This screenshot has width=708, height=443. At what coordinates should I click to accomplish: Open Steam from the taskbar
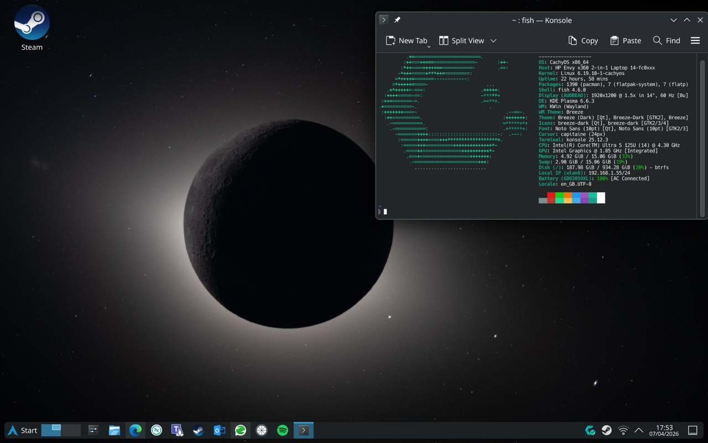(x=199, y=430)
